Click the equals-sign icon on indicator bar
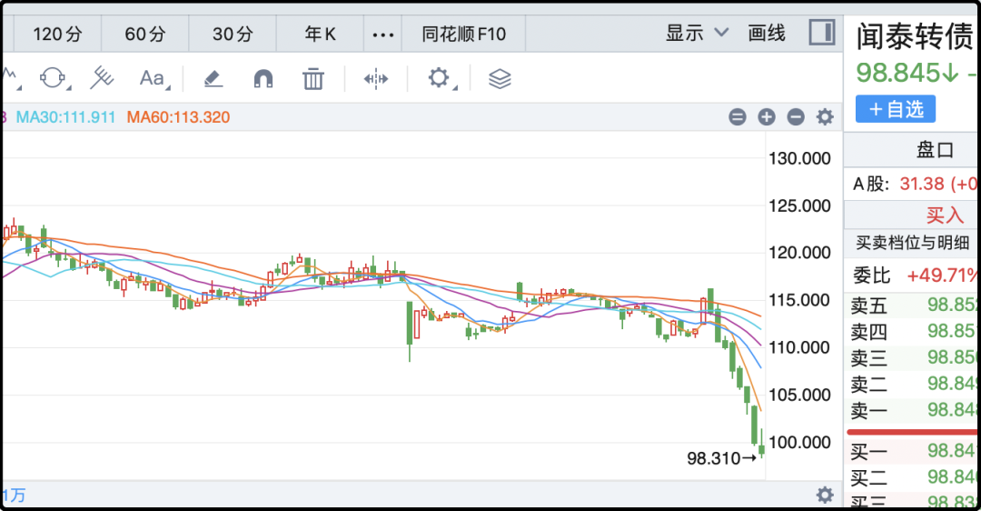 pyautogui.click(x=738, y=117)
